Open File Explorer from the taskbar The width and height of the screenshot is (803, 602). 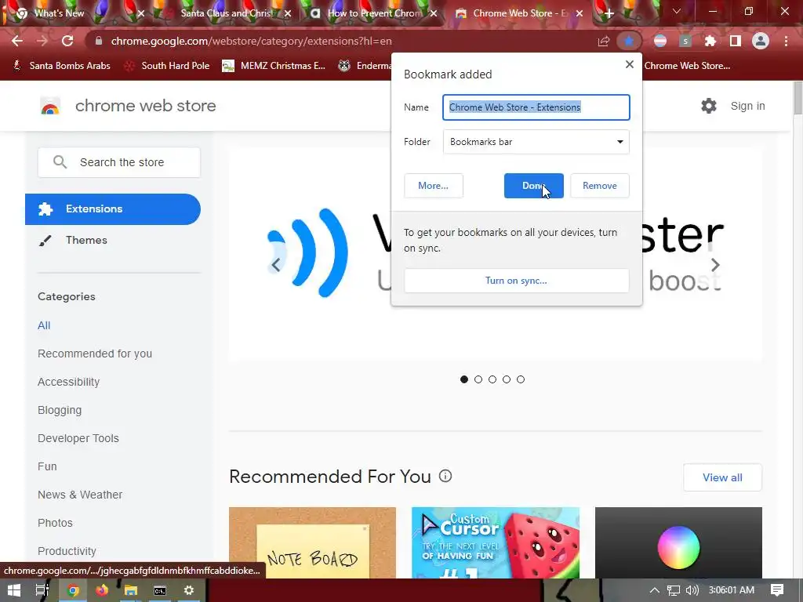pyautogui.click(x=131, y=590)
